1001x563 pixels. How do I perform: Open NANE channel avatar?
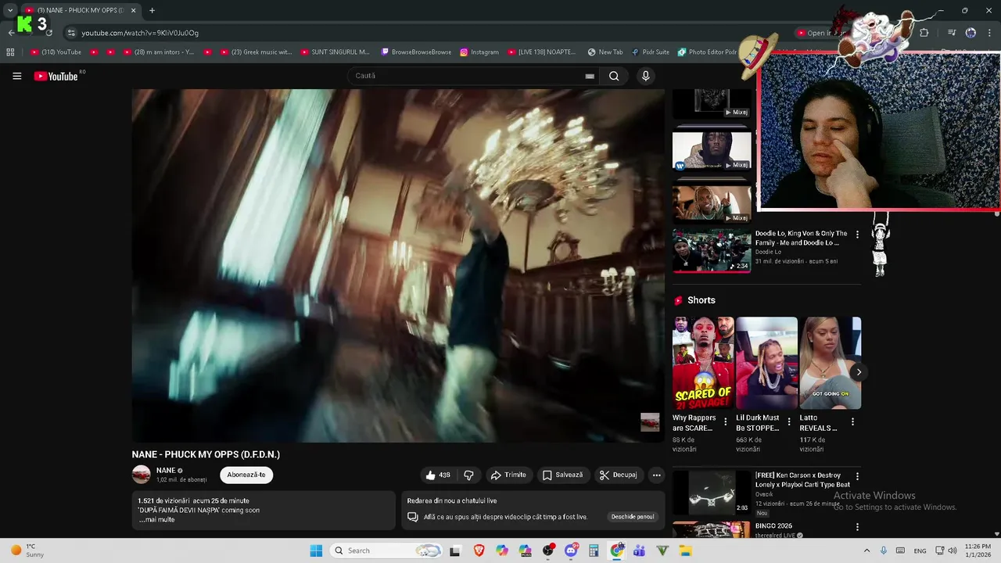point(141,475)
